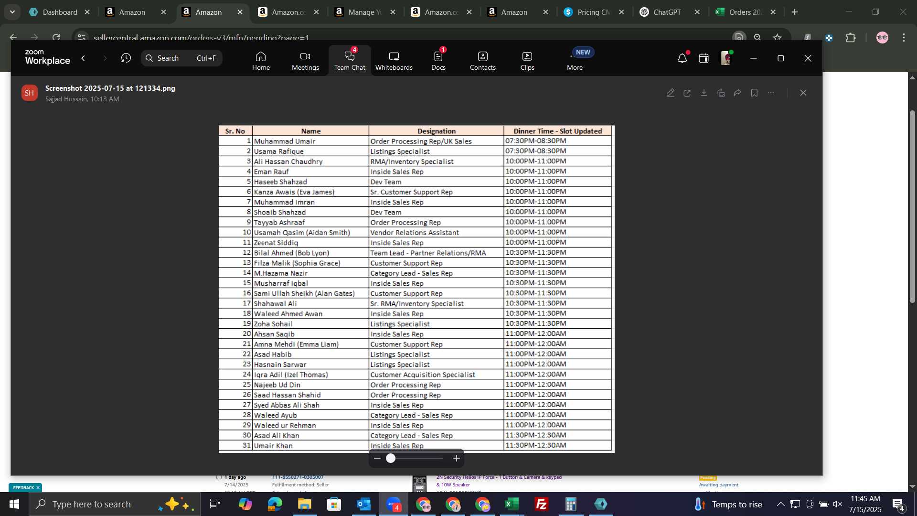Open the Zoom profile avatar menu
The width and height of the screenshot is (917, 516).
726,58
